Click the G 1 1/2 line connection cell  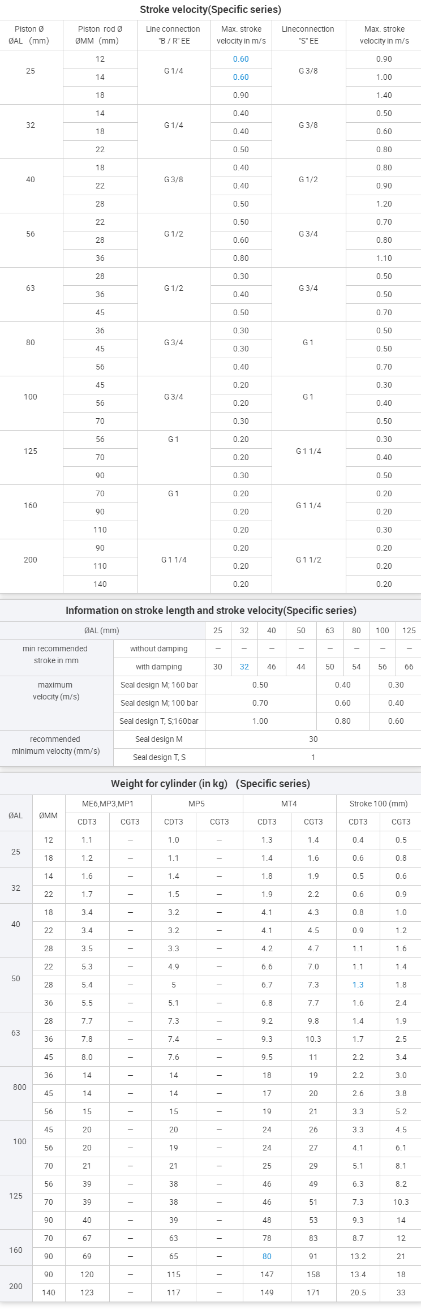click(x=308, y=560)
